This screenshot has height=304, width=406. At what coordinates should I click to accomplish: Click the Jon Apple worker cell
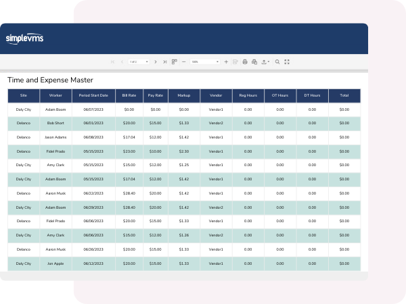55,263
